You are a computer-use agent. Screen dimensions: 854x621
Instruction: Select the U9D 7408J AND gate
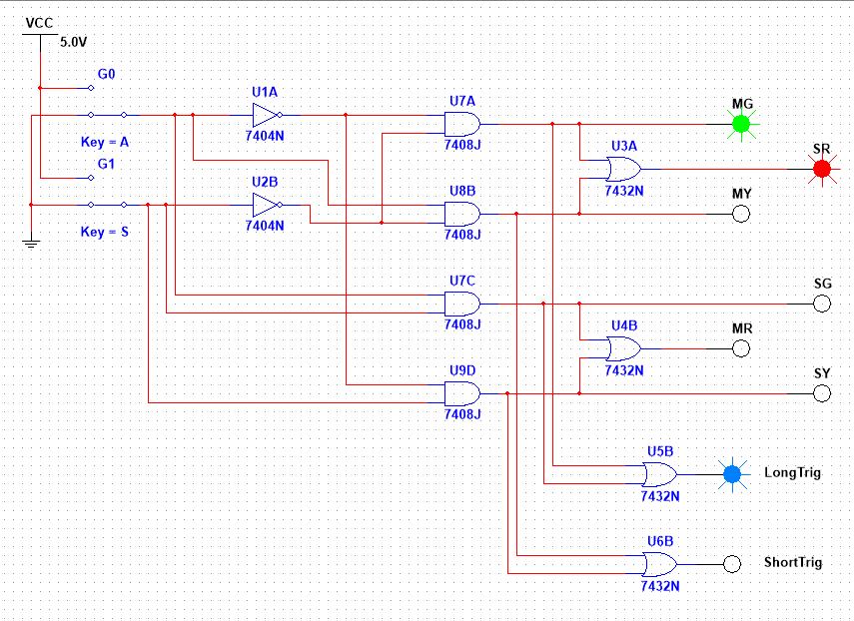click(460, 392)
